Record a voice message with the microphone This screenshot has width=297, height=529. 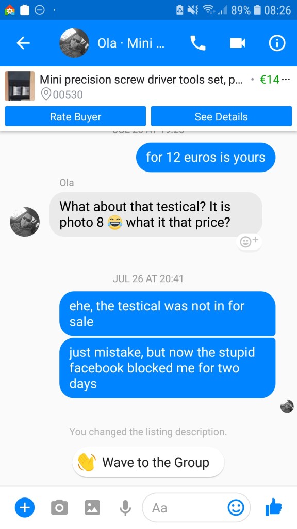[125, 507]
